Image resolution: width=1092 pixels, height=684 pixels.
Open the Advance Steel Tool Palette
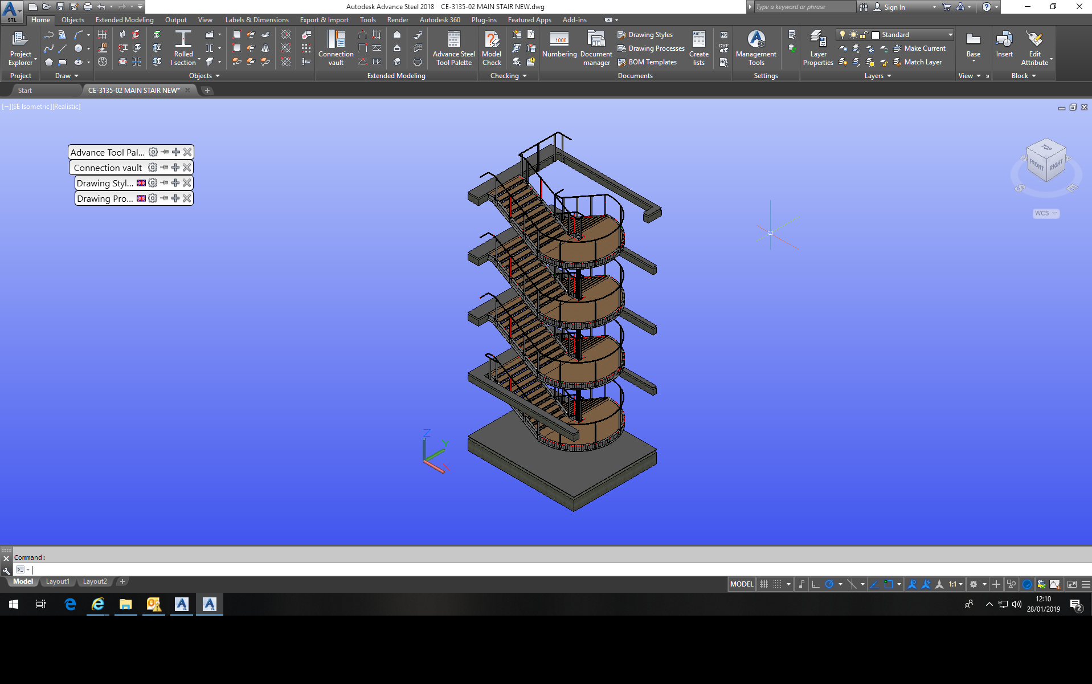453,48
